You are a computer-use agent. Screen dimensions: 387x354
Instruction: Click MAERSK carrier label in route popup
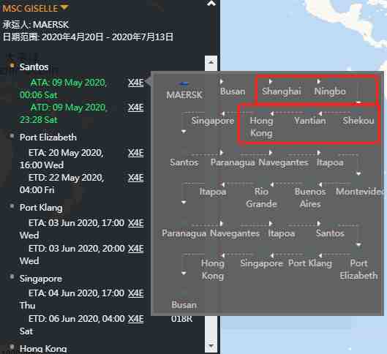tap(184, 95)
